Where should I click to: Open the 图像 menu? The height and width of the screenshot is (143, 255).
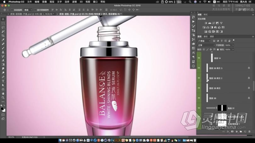44,2
